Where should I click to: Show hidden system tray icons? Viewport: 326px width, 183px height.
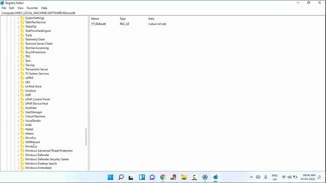(251, 177)
